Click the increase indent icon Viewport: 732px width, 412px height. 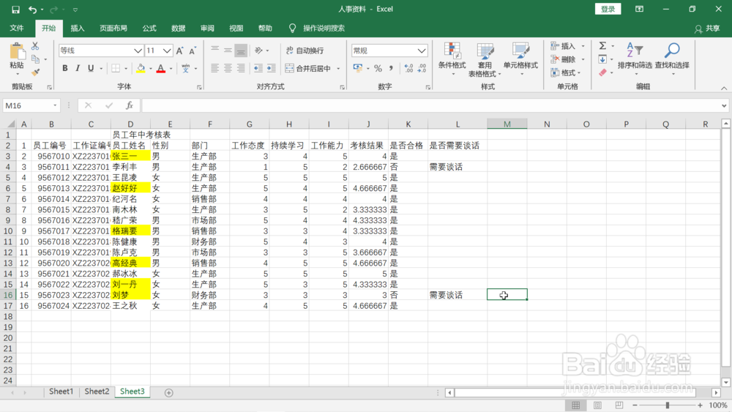point(272,68)
